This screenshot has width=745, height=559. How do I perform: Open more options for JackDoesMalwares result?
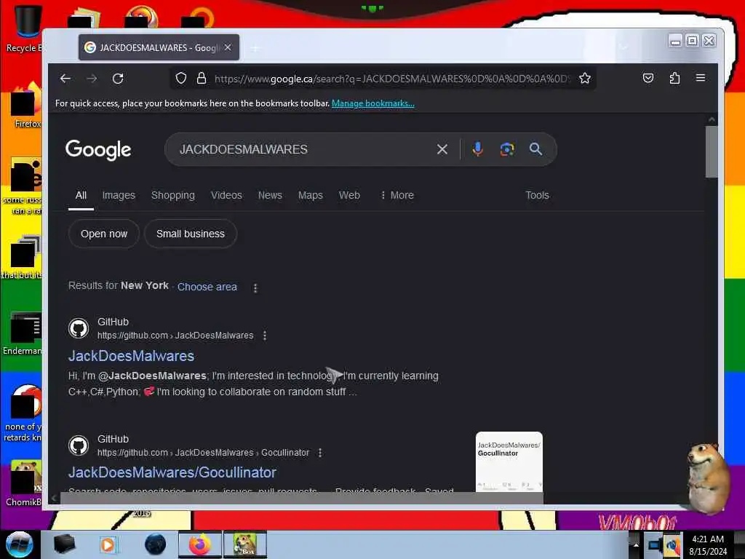pyautogui.click(x=265, y=336)
